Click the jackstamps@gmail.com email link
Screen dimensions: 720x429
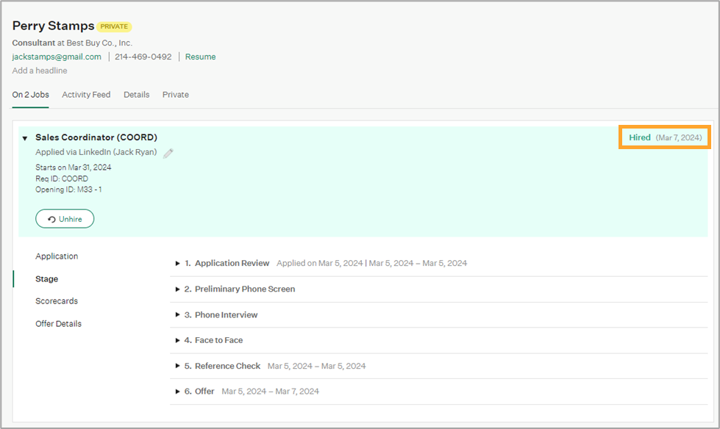57,57
